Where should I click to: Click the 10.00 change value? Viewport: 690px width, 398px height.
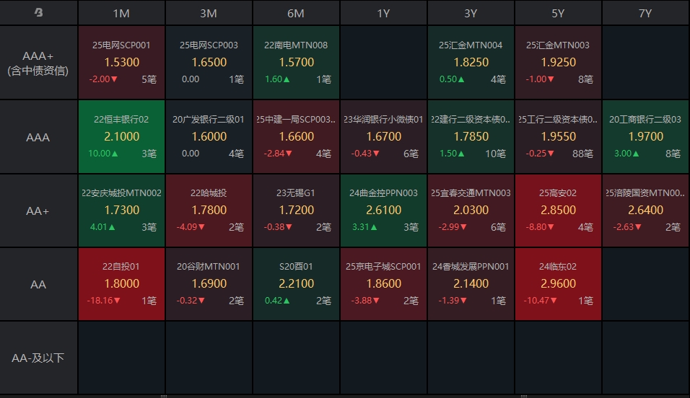point(103,154)
